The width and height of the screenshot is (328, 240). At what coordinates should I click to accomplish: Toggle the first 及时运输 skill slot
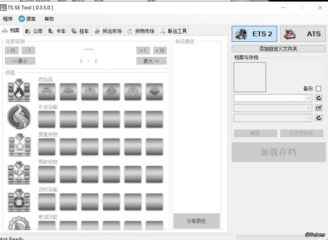click(x=47, y=202)
